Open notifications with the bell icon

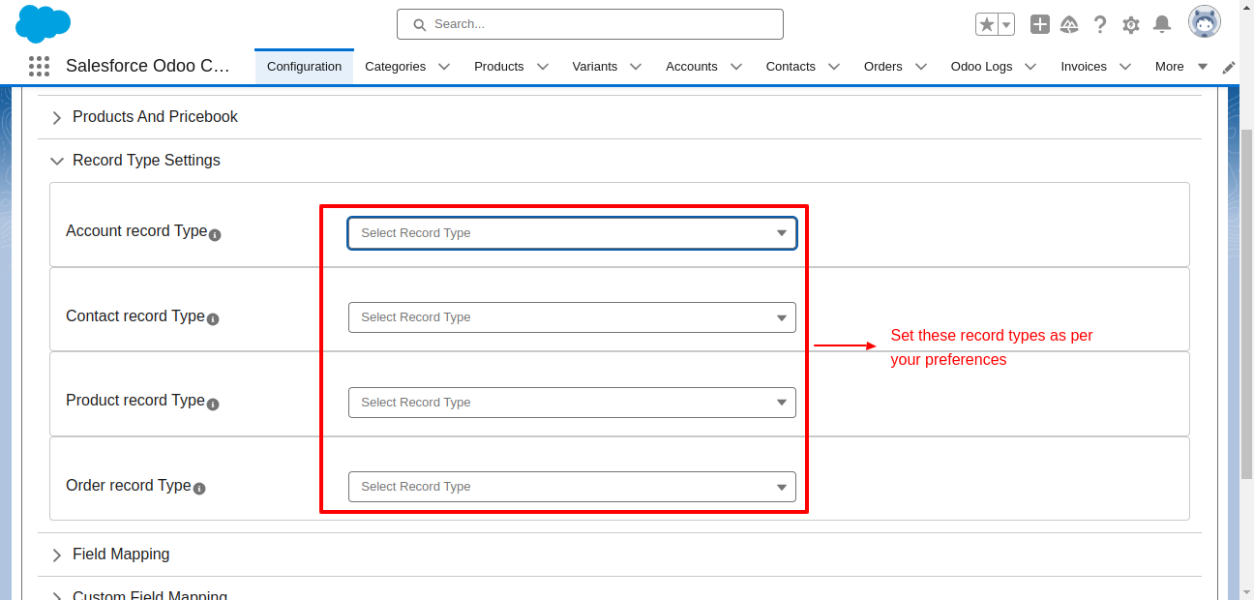[x=1162, y=24]
